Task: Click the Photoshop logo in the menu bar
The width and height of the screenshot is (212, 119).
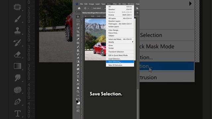Action: (77, 4)
